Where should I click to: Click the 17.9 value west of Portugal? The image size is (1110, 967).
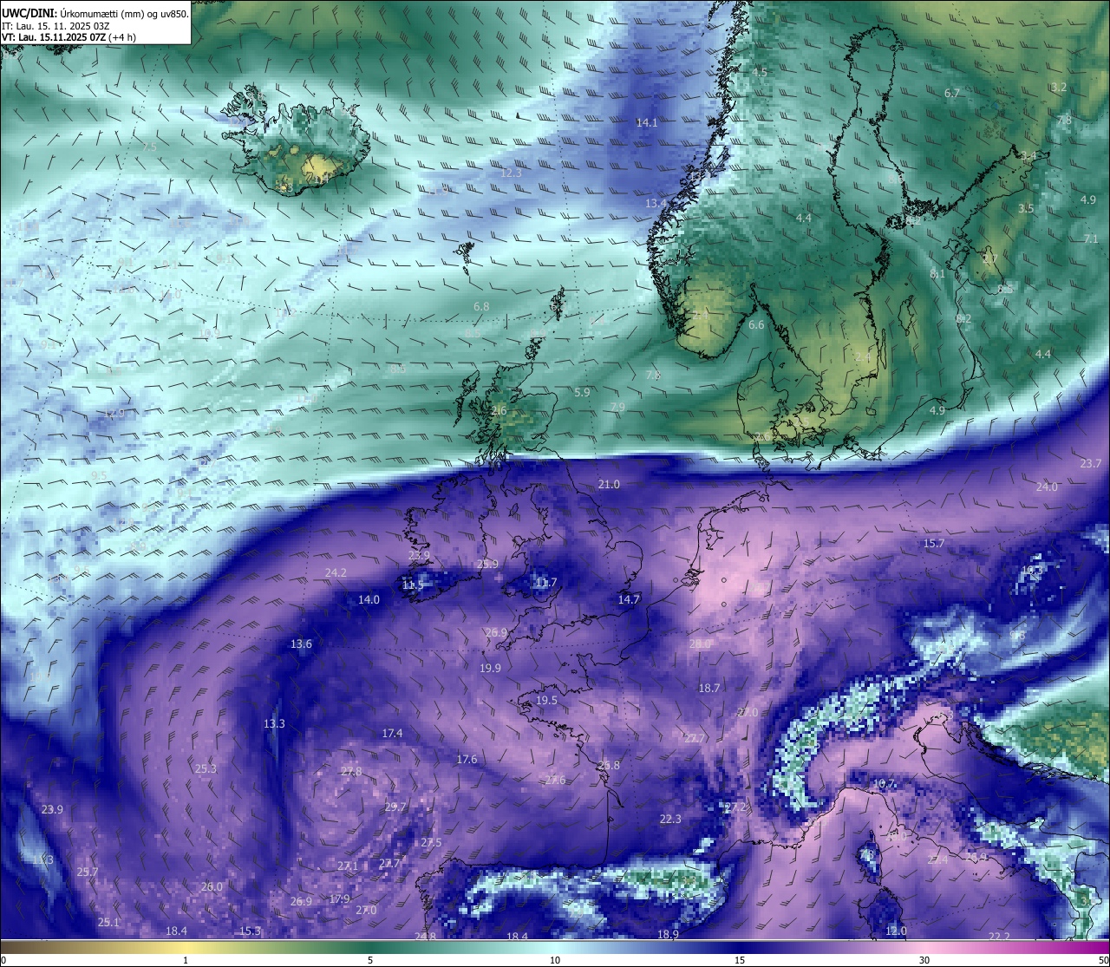[x=339, y=899]
